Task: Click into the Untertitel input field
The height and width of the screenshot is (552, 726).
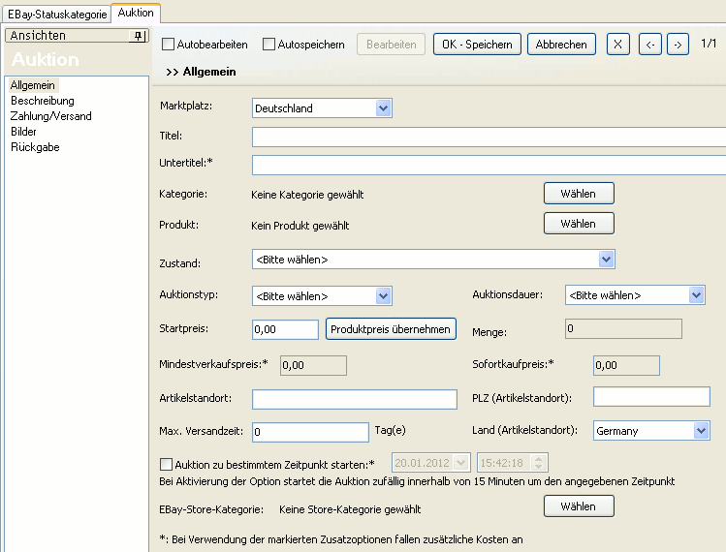Action: click(489, 166)
